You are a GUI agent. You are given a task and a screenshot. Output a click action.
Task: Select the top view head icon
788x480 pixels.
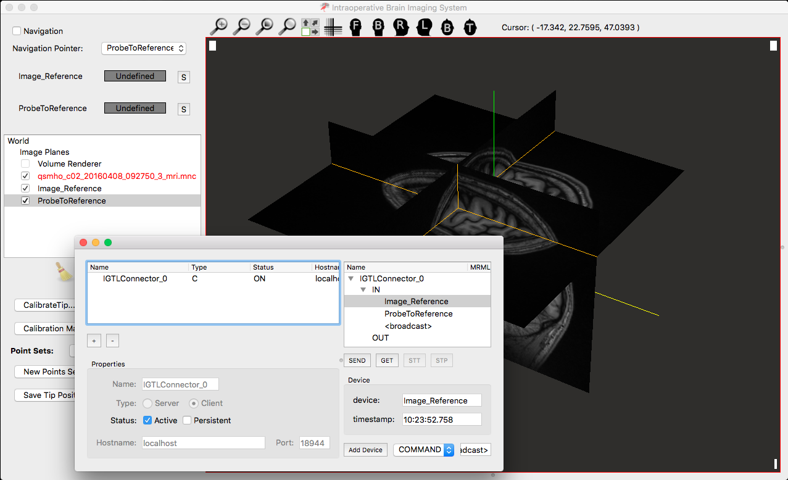(x=470, y=27)
